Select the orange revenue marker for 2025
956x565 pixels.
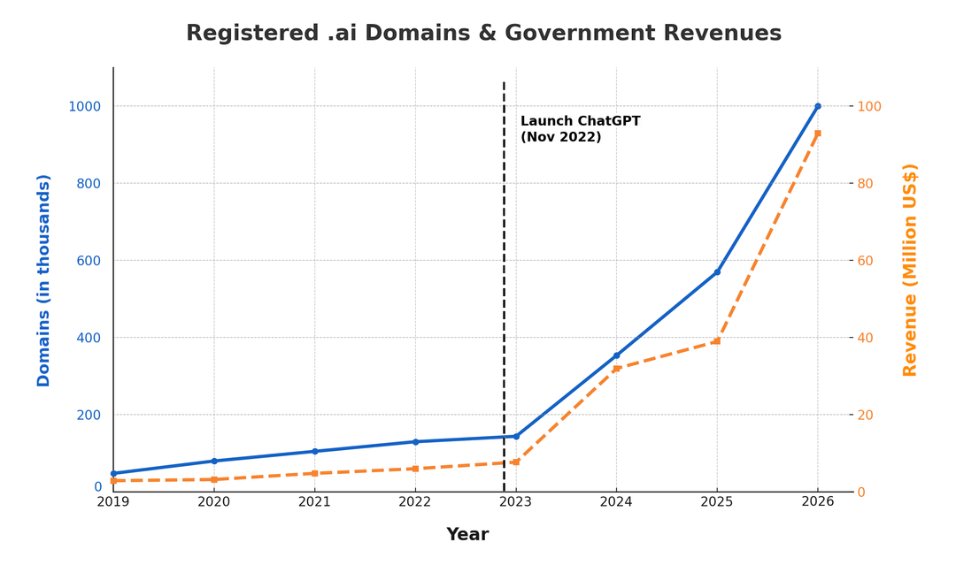[x=717, y=341]
